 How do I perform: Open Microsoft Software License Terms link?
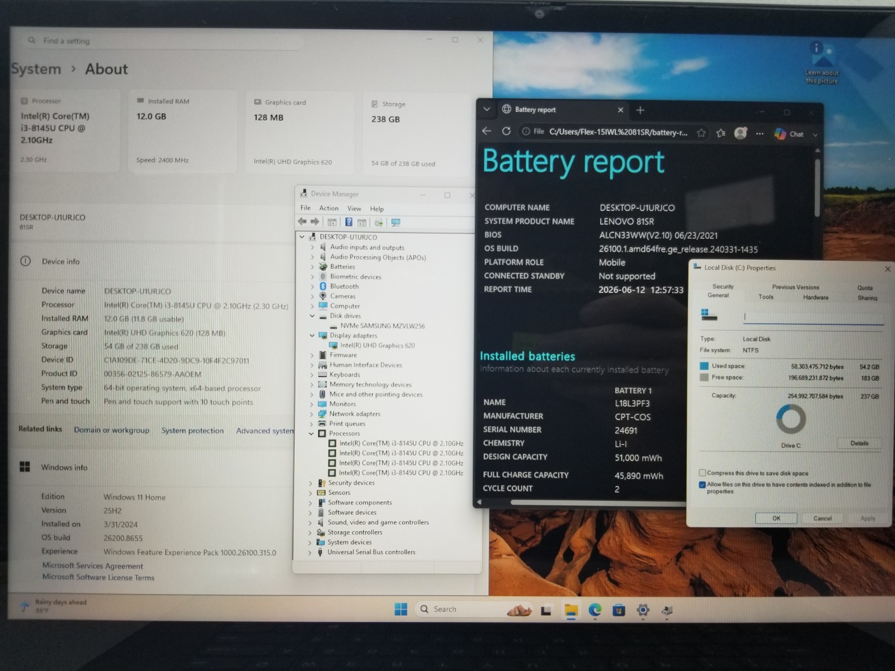point(98,577)
